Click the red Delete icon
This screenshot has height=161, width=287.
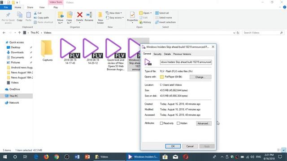[80, 15]
